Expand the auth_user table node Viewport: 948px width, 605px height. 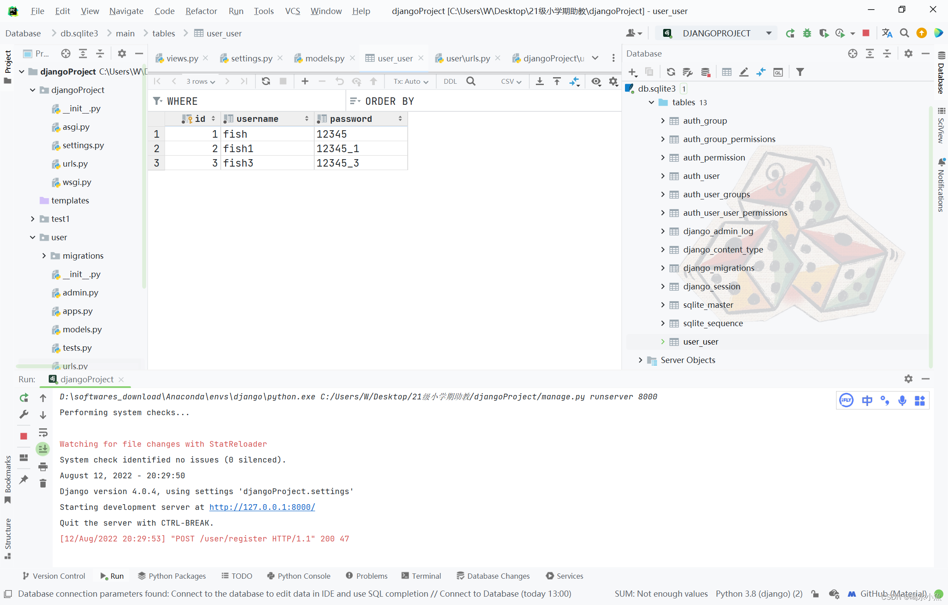coord(664,176)
